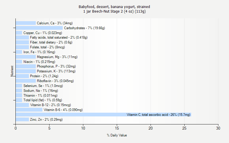Image resolution: width=229 pixels, height=143 pixels.
Task: Select the Fatty acids, total saturated label
Action: [x=59, y=37]
